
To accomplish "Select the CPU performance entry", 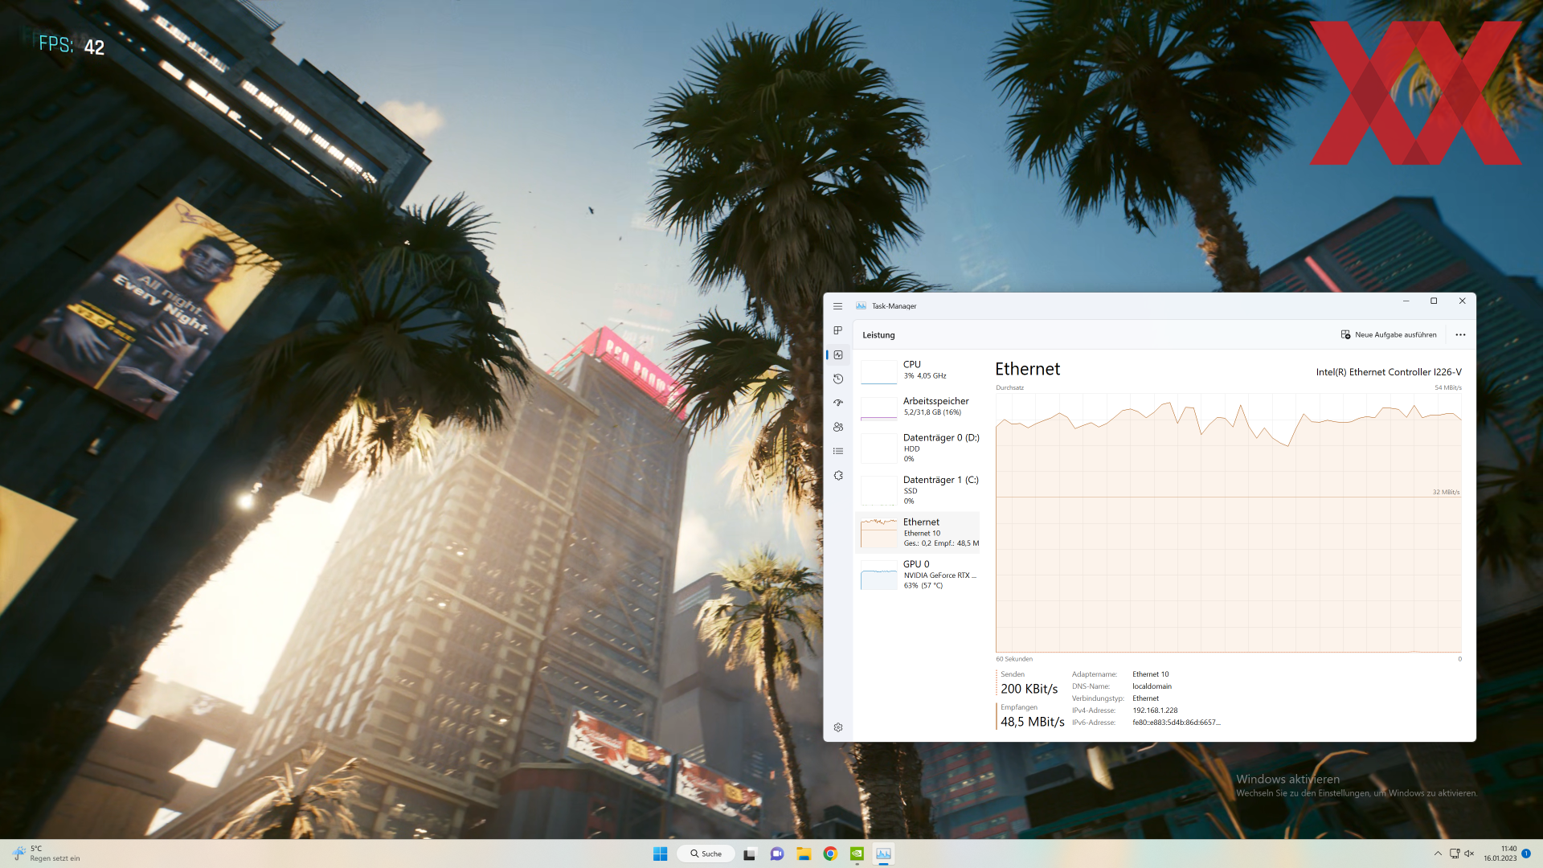I will coord(918,370).
